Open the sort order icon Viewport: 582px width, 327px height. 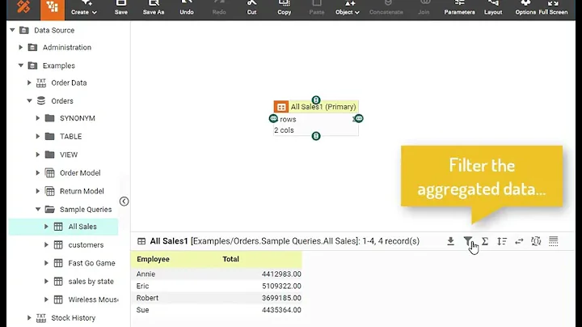point(502,241)
